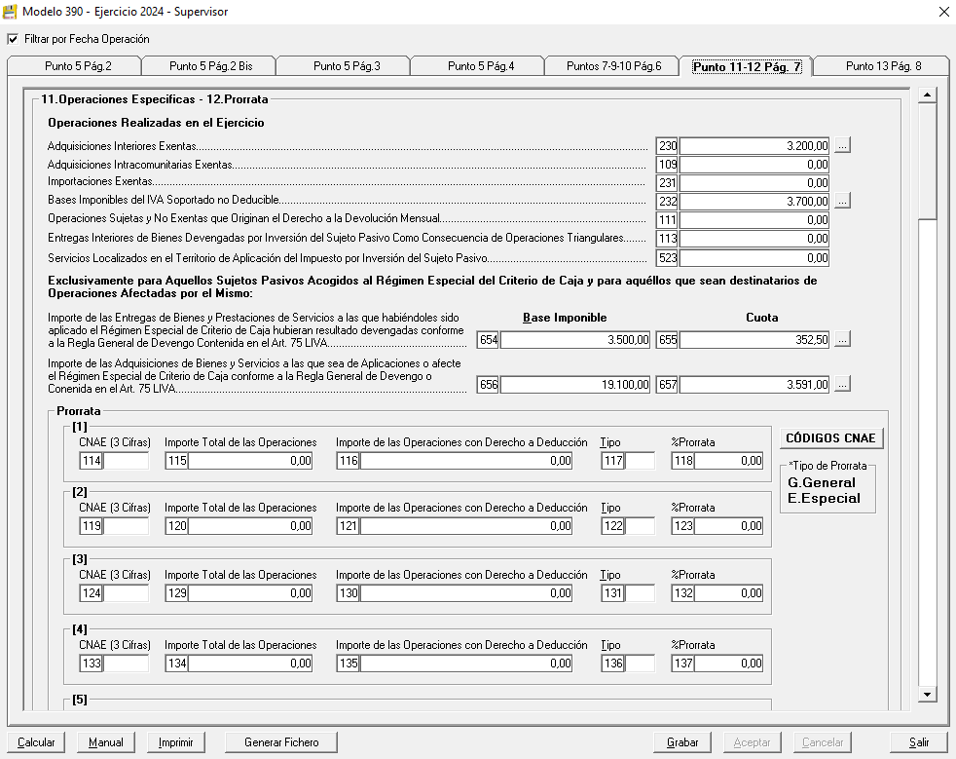956x759 pixels.
Task: Focus %Prorrata field 137
Action: click(x=728, y=664)
